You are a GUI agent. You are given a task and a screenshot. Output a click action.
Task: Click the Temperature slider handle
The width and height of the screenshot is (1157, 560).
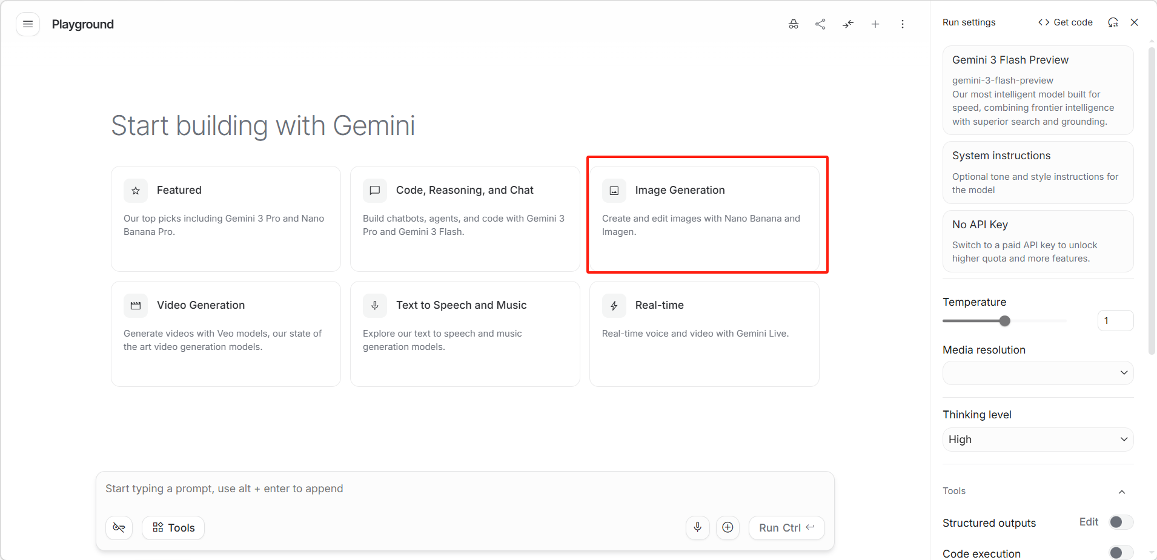click(x=1005, y=321)
